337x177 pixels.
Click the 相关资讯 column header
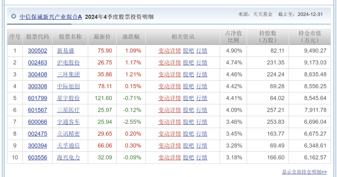coord(183,37)
